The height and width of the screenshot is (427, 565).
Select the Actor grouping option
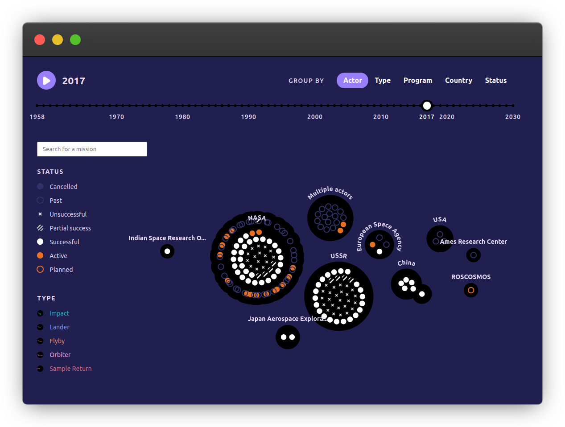[x=352, y=80]
